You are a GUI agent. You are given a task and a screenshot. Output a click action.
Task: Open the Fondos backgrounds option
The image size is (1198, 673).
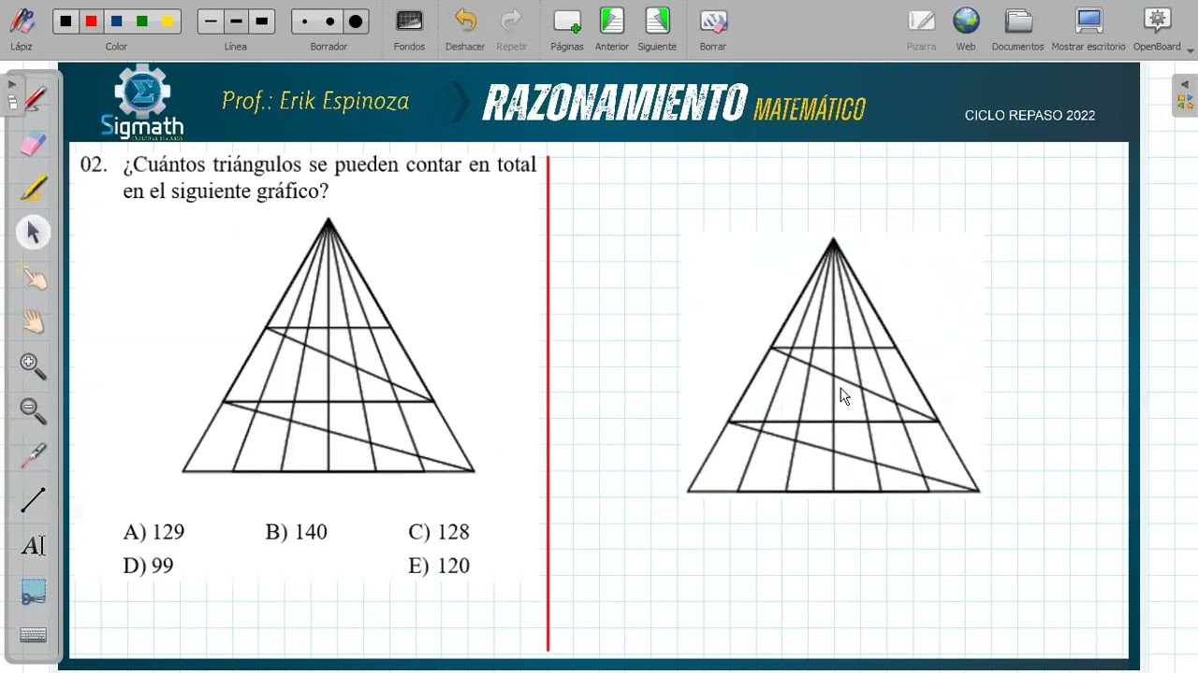point(409,28)
